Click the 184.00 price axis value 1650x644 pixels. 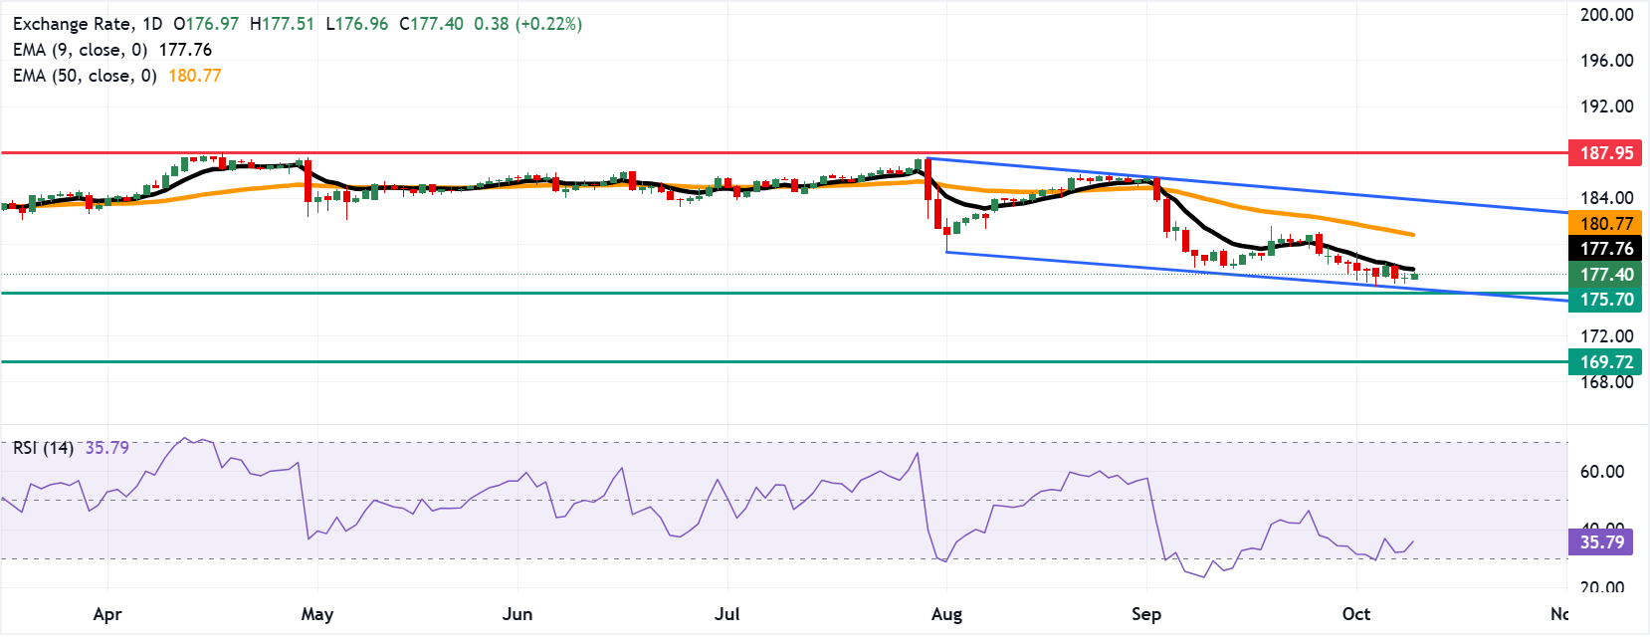pyautogui.click(x=1606, y=198)
